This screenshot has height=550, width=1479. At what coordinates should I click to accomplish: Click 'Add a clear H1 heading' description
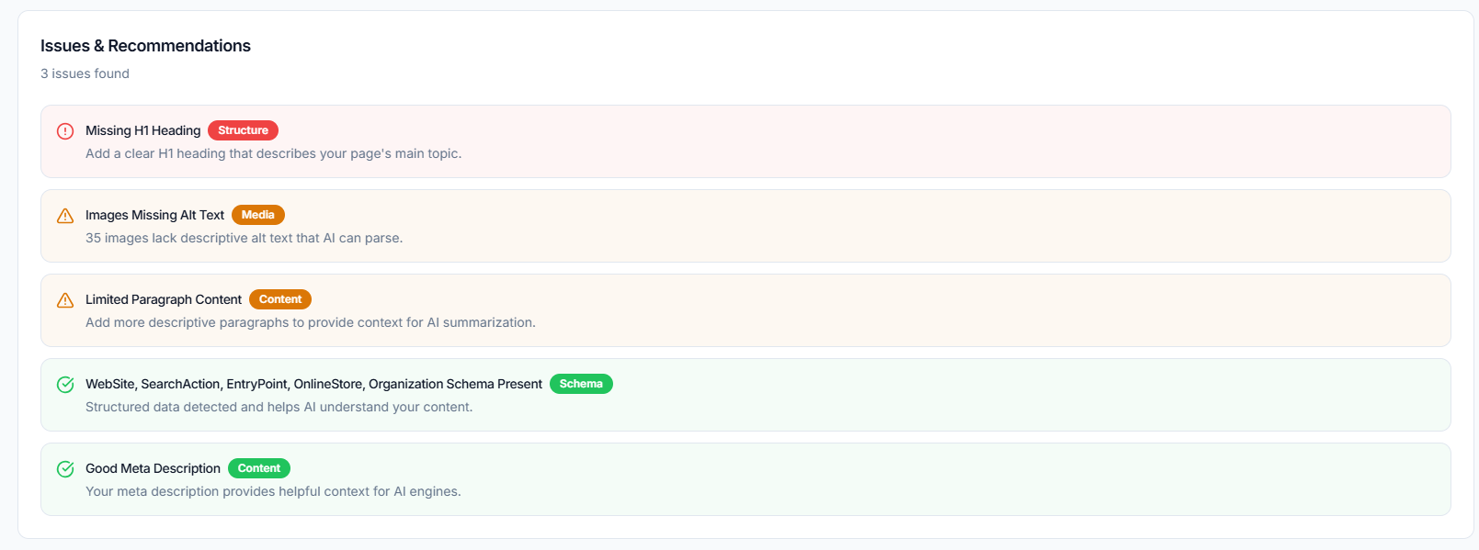tap(274, 153)
